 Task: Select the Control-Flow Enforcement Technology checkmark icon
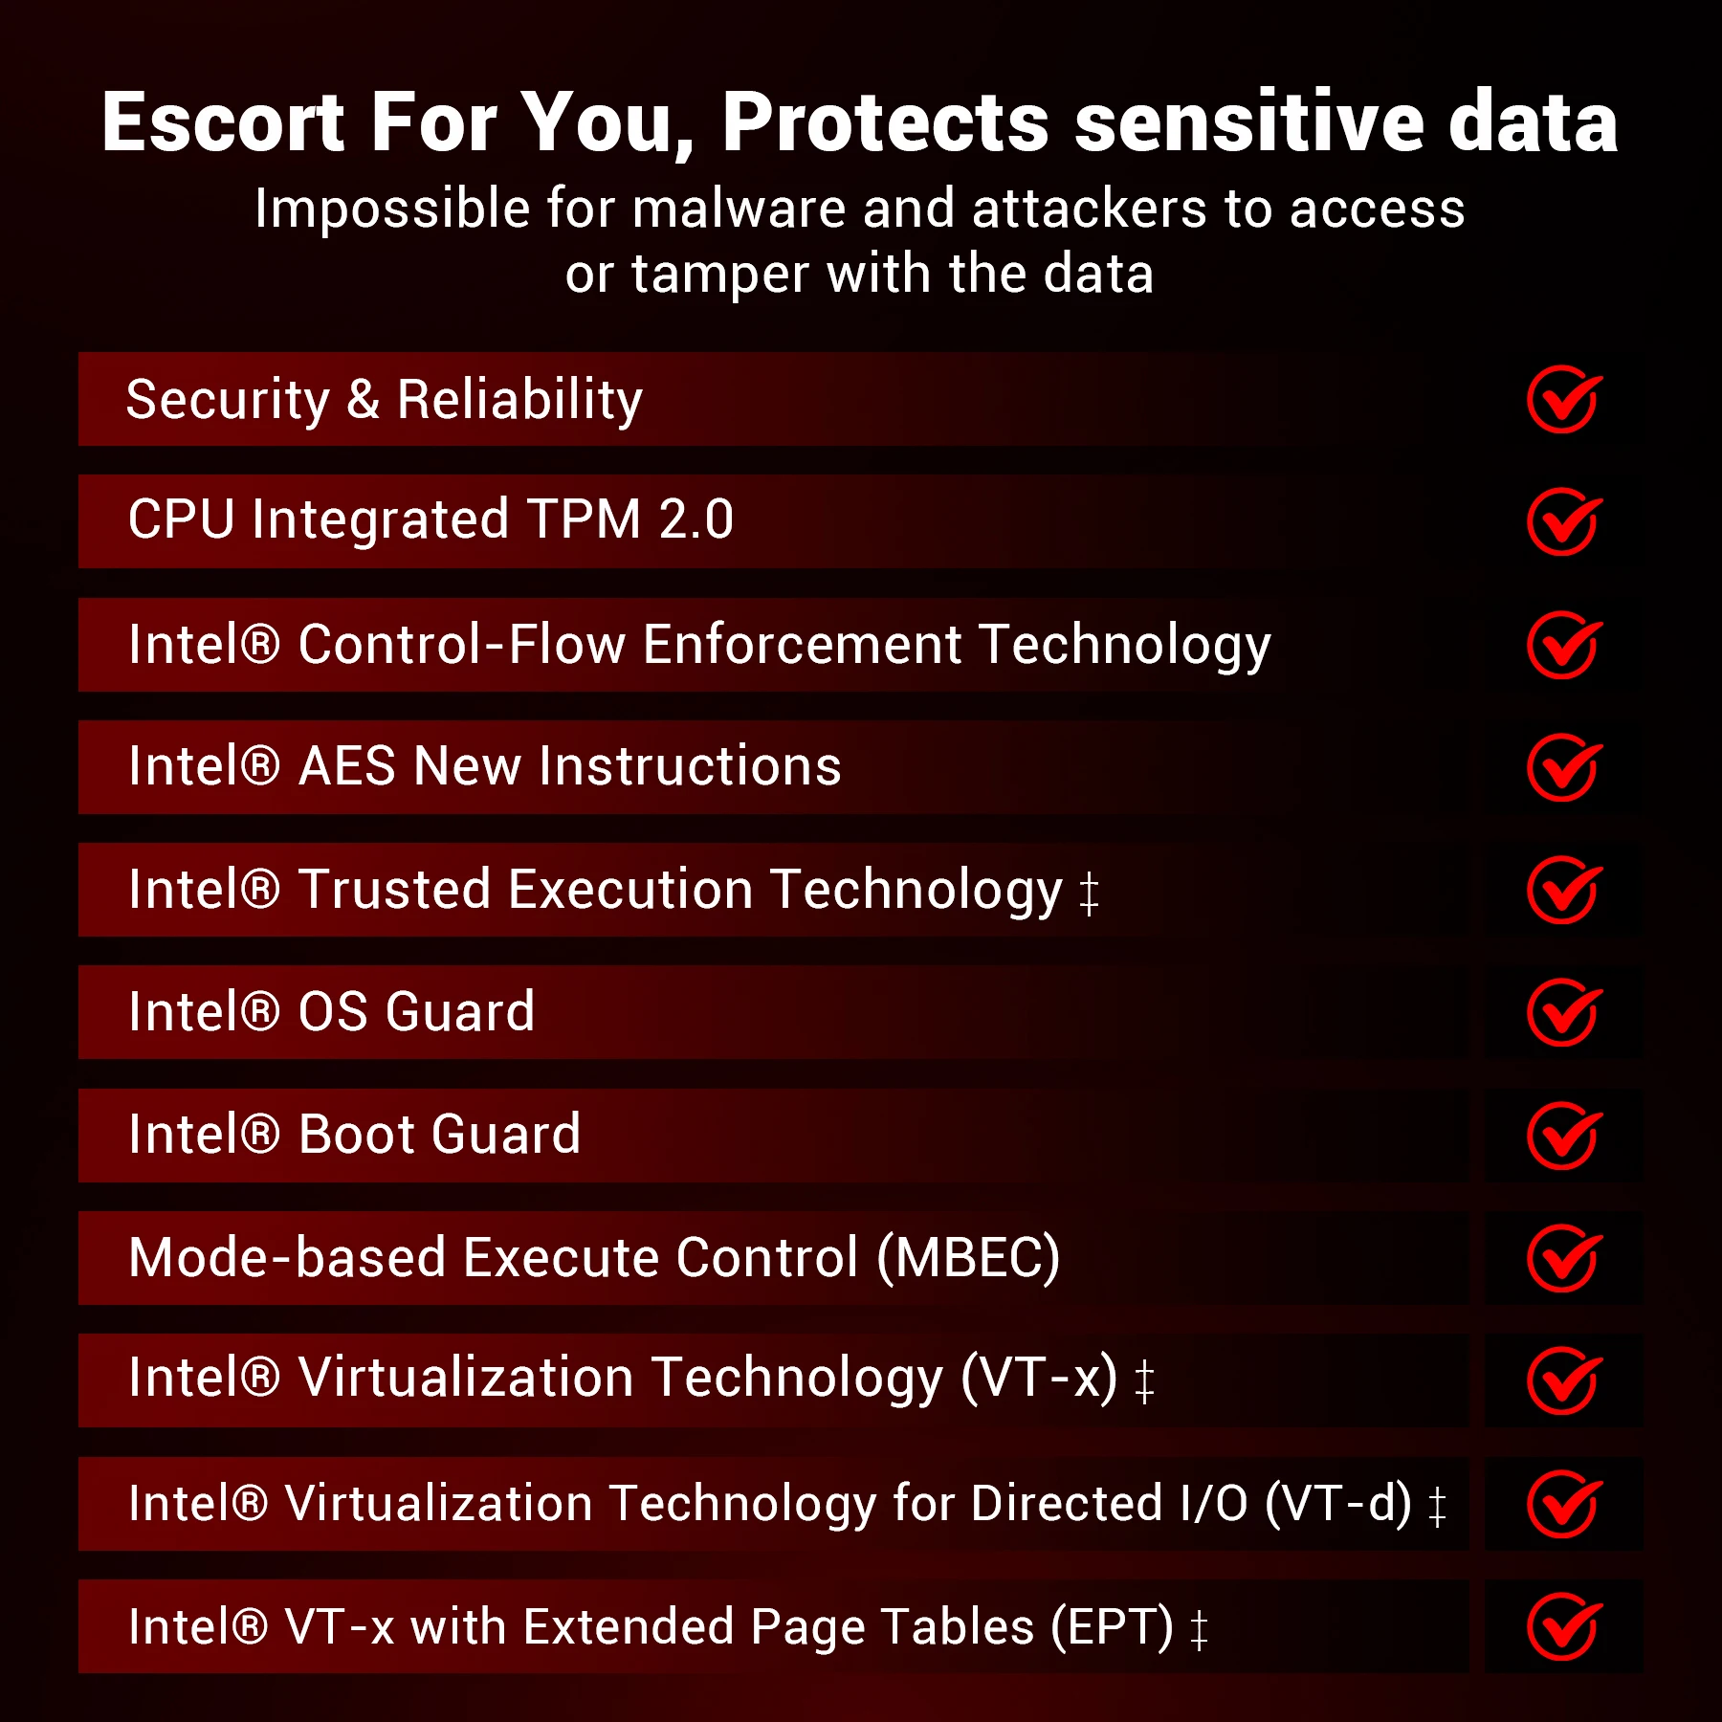[1562, 645]
